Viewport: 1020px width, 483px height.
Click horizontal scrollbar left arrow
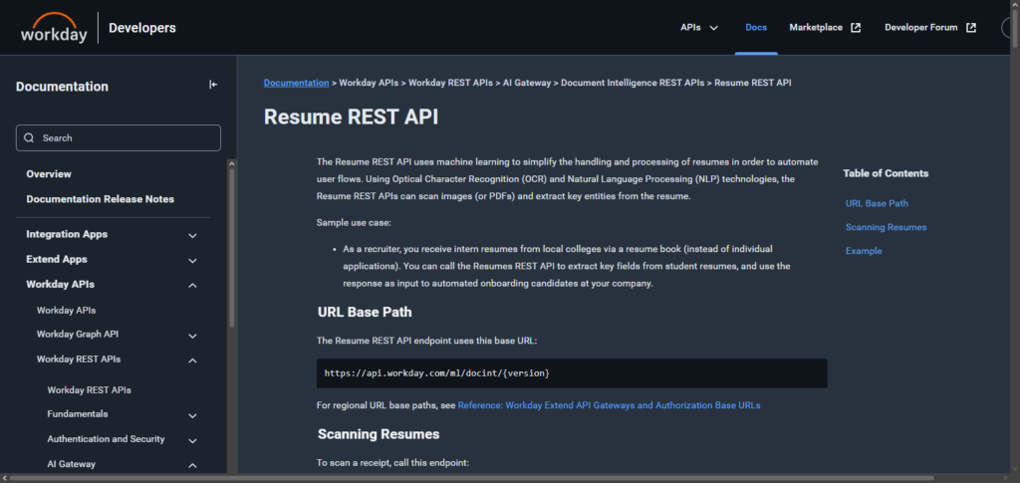coord(5,478)
